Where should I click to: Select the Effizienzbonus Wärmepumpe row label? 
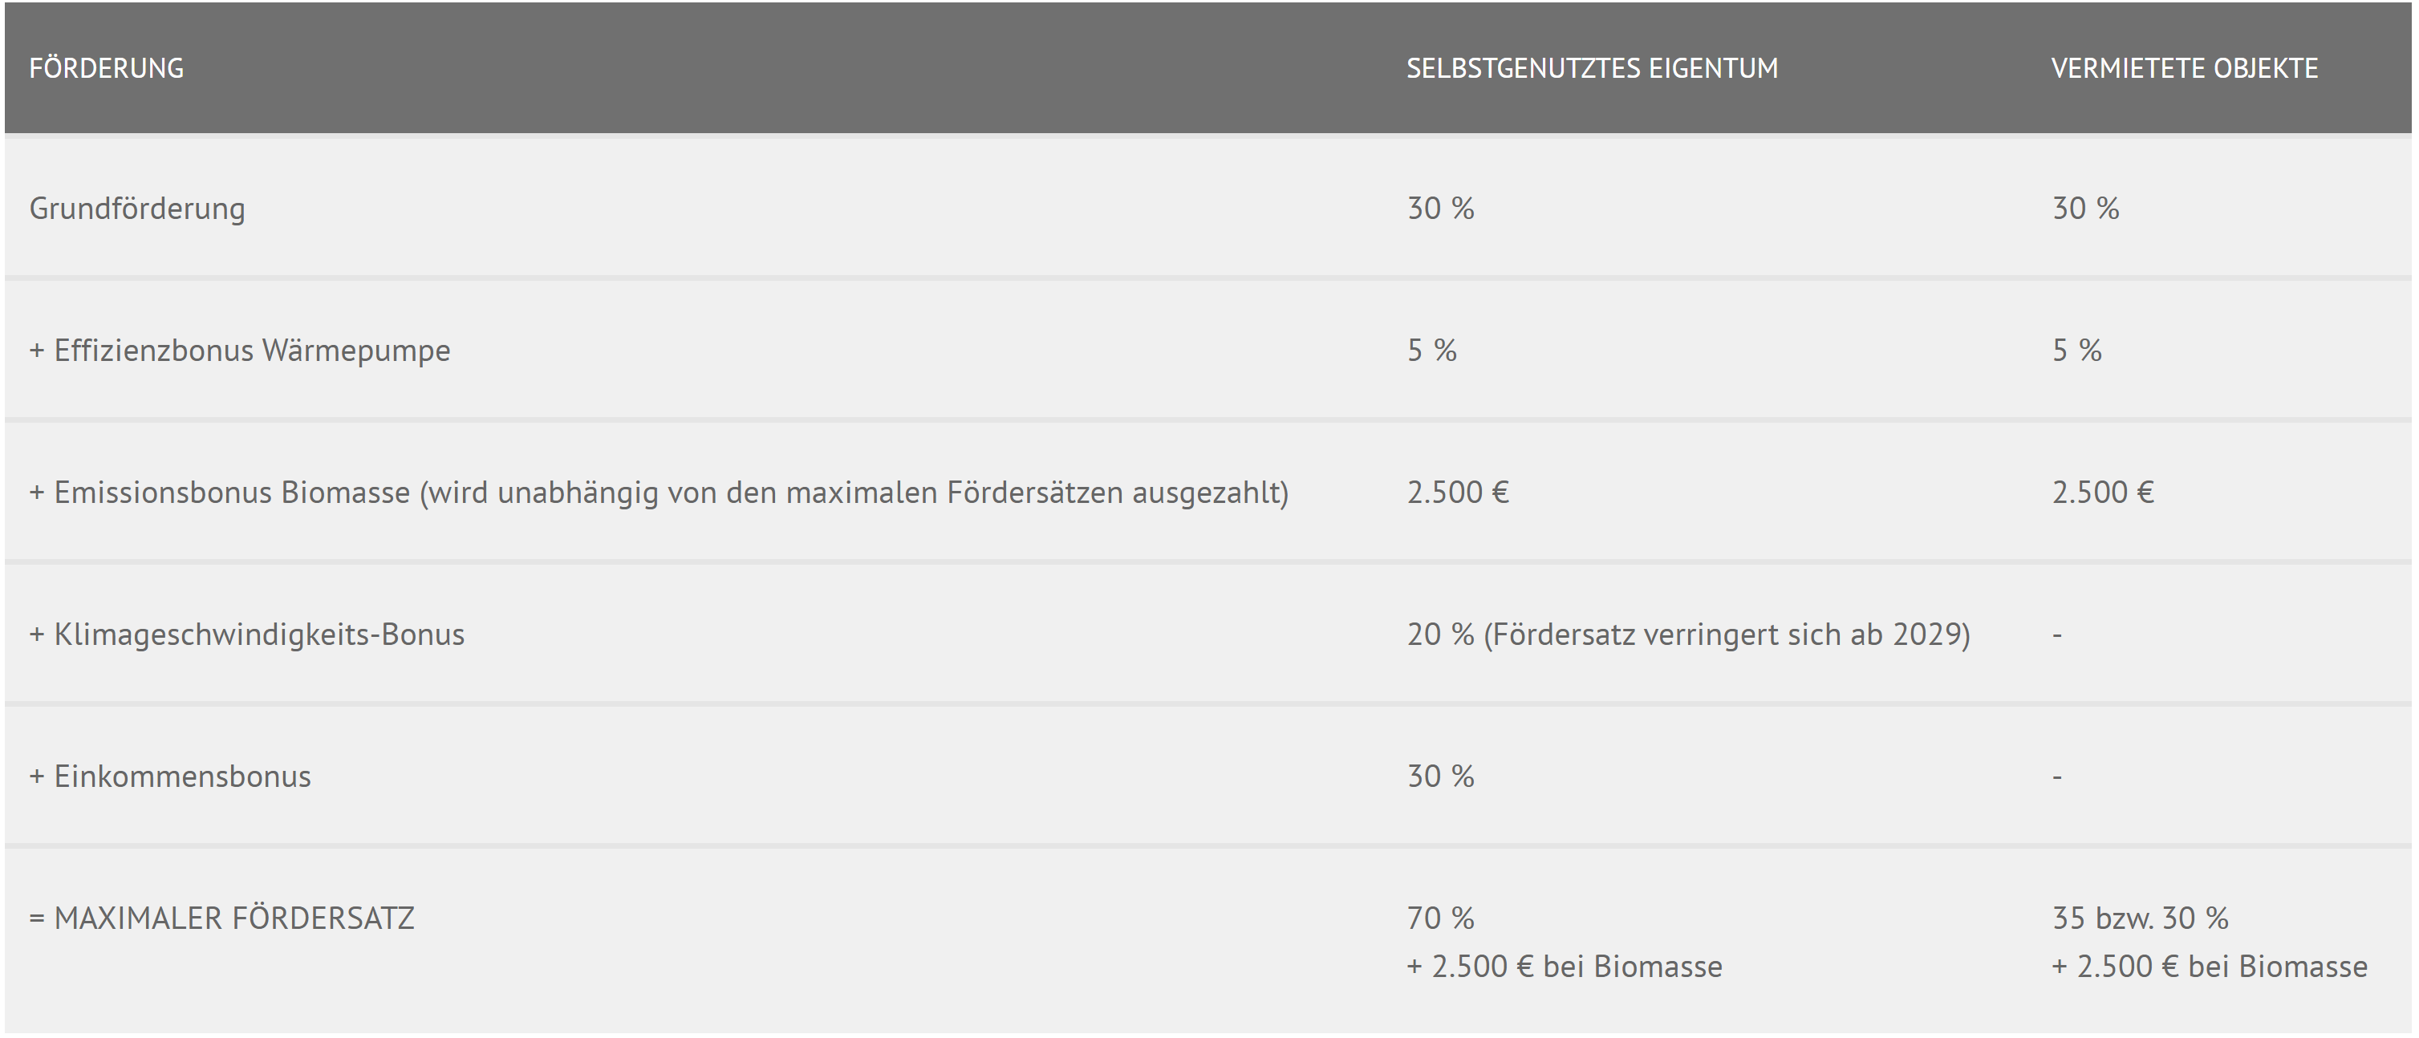tap(239, 351)
